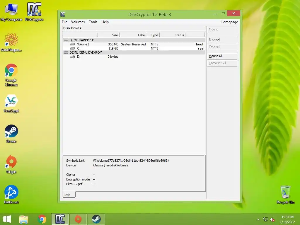Sort by the Status column header
The height and width of the screenshot is (225, 300).
[173, 35]
